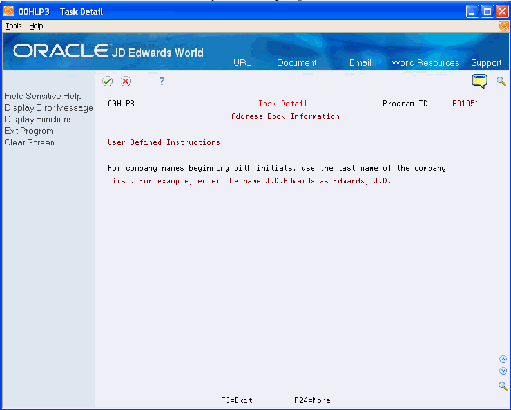Open the URL link in banner
511x410 pixels.
242,62
